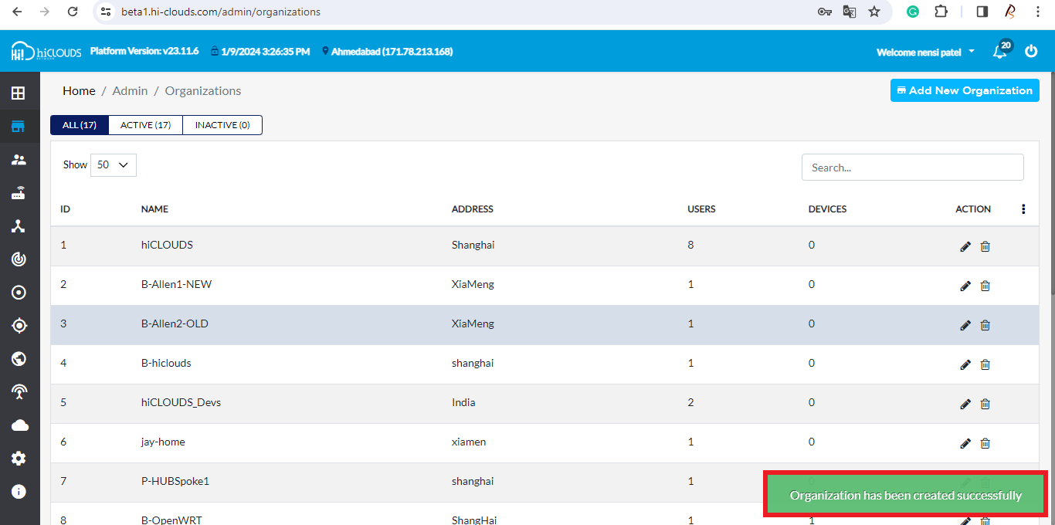This screenshot has height=525, width=1055.
Task: Switch to the ACTIVE (17) tab
Action: coord(146,125)
